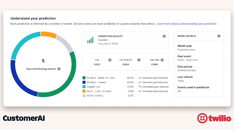Open Learn more about understanding your prediction
The width and height of the screenshot is (234, 130).
(x=187, y=24)
